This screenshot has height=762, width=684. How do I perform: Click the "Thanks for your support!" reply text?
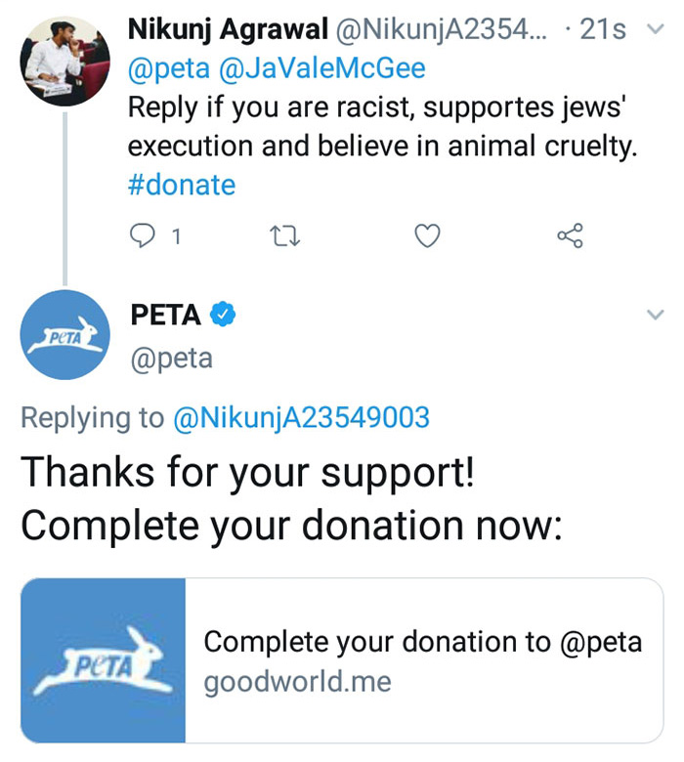248,472
